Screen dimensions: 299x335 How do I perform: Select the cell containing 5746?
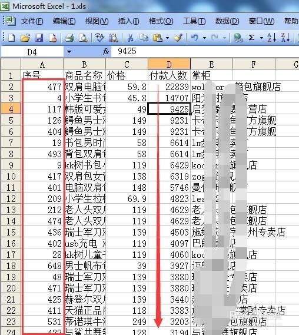tap(169, 187)
